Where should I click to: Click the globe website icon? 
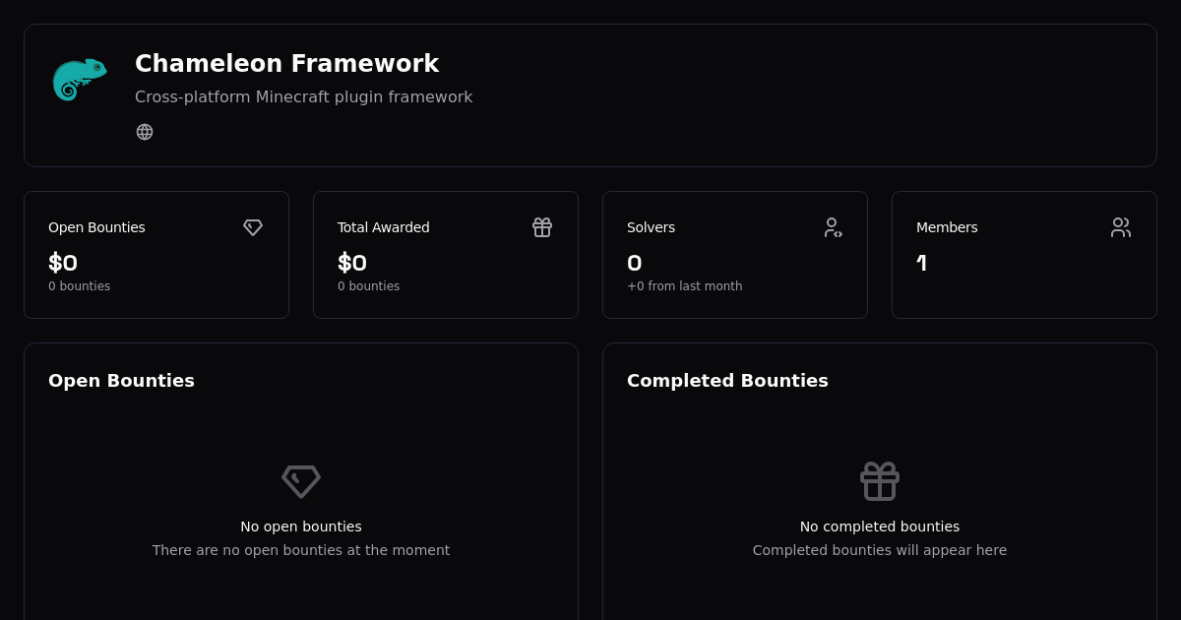point(145,131)
